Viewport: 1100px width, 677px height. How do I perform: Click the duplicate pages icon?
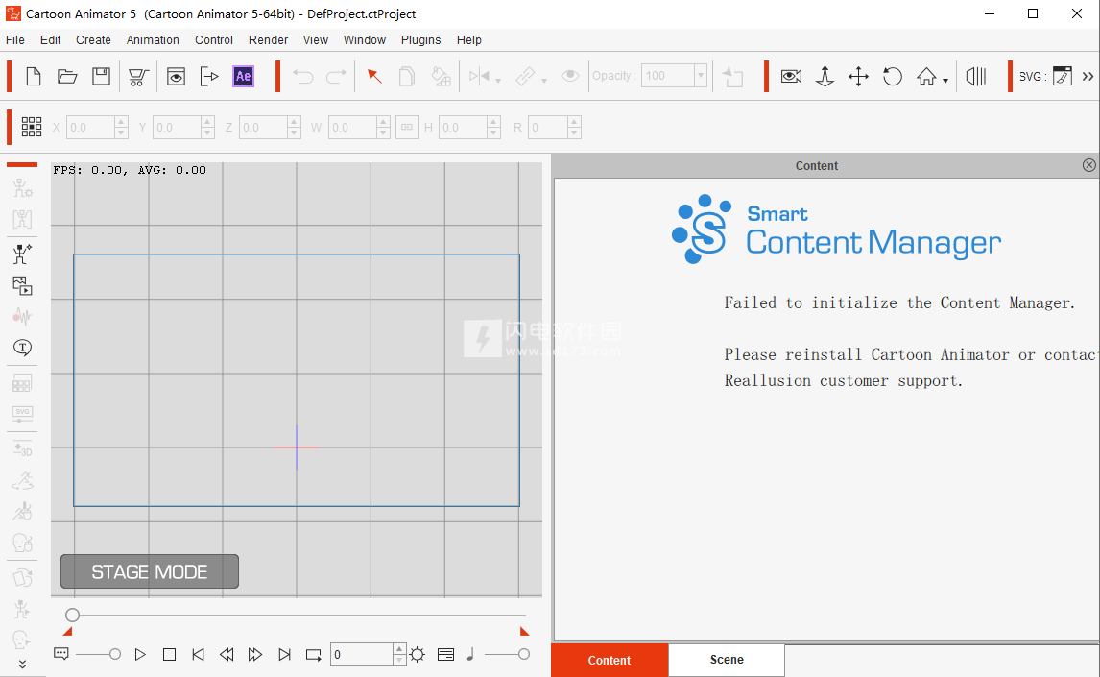[407, 76]
